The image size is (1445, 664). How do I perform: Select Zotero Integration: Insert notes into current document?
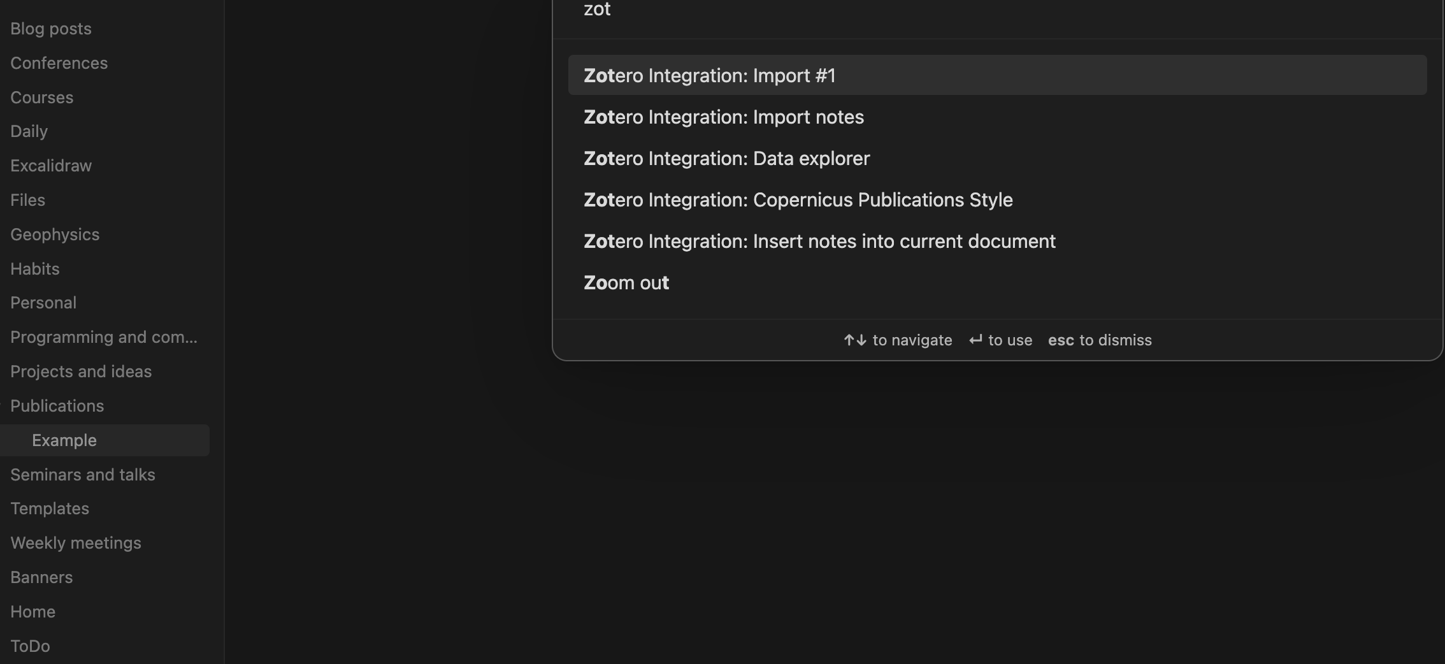pyautogui.click(x=819, y=241)
